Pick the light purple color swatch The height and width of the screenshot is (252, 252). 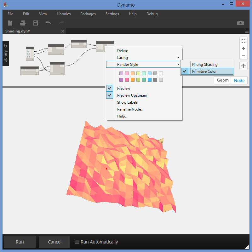point(121,73)
